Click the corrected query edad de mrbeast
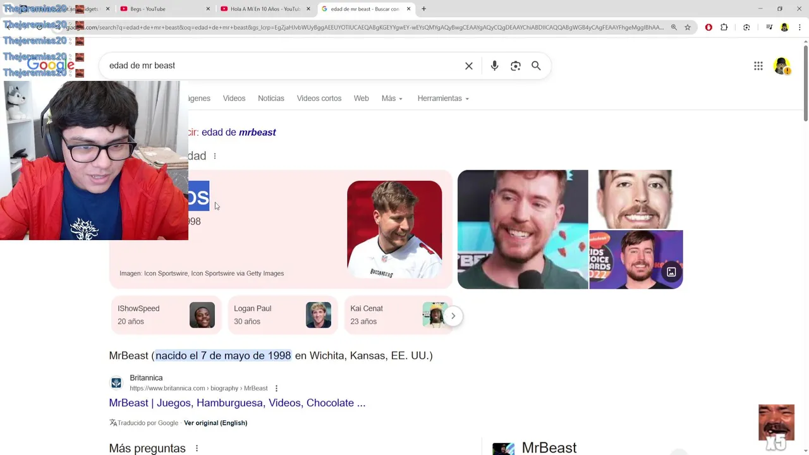The image size is (809, 455). [x=239, y=132]
